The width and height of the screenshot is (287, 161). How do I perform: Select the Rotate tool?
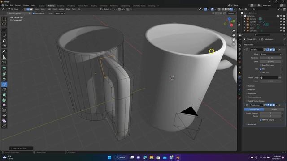4,35
